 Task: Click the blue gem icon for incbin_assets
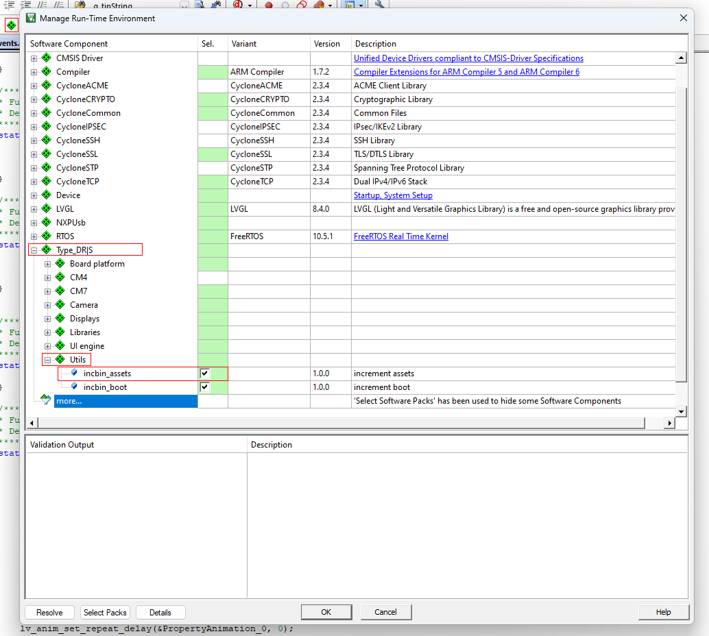74,374
